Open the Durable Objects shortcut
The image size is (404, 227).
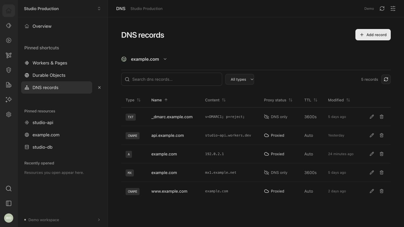[x=57, y=75]
